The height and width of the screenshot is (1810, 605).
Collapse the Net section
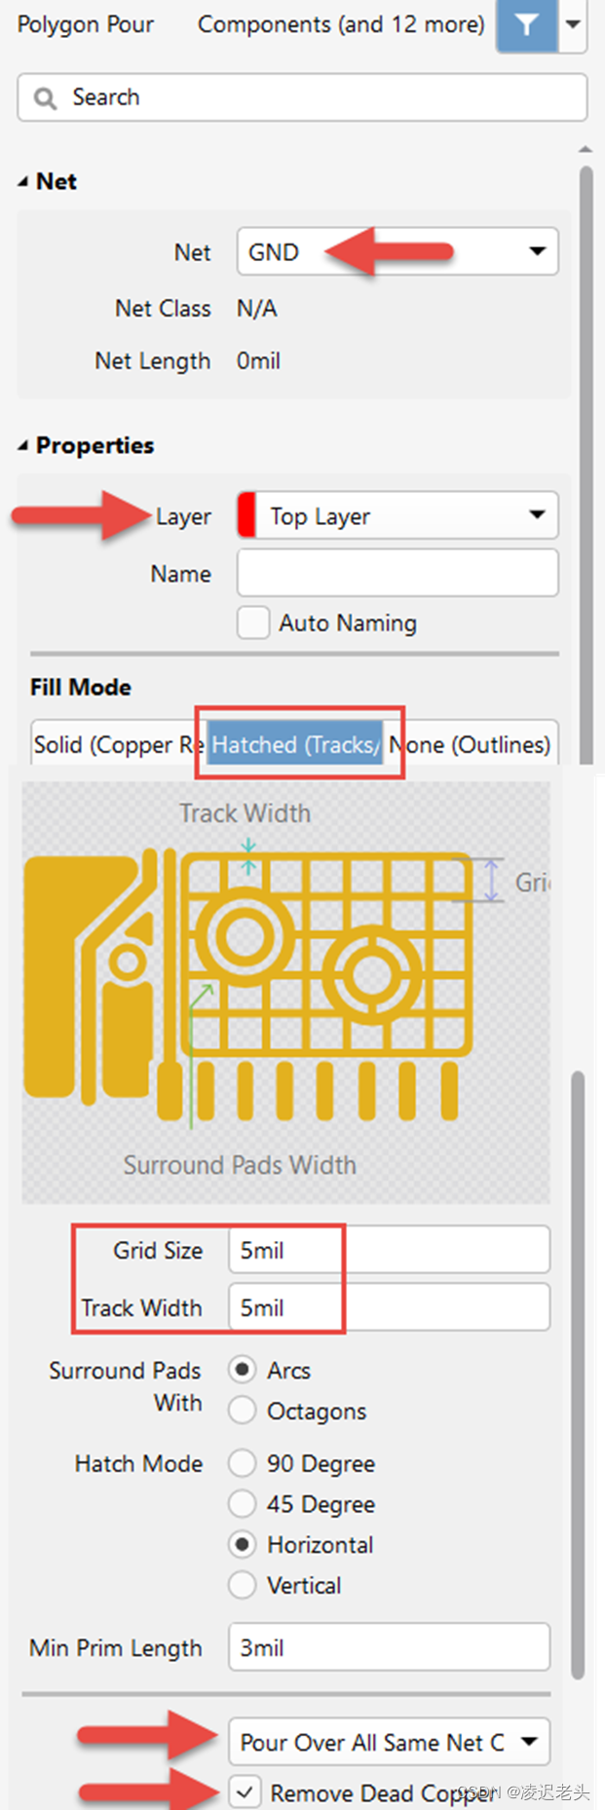23,182
